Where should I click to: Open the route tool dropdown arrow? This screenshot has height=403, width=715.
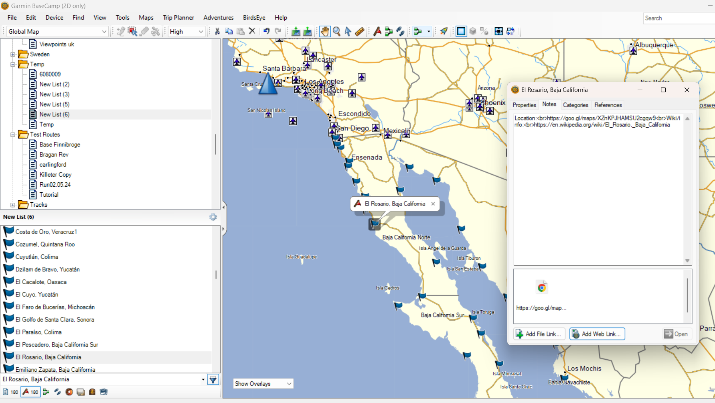pyautogui.click(x=429, y=31)
